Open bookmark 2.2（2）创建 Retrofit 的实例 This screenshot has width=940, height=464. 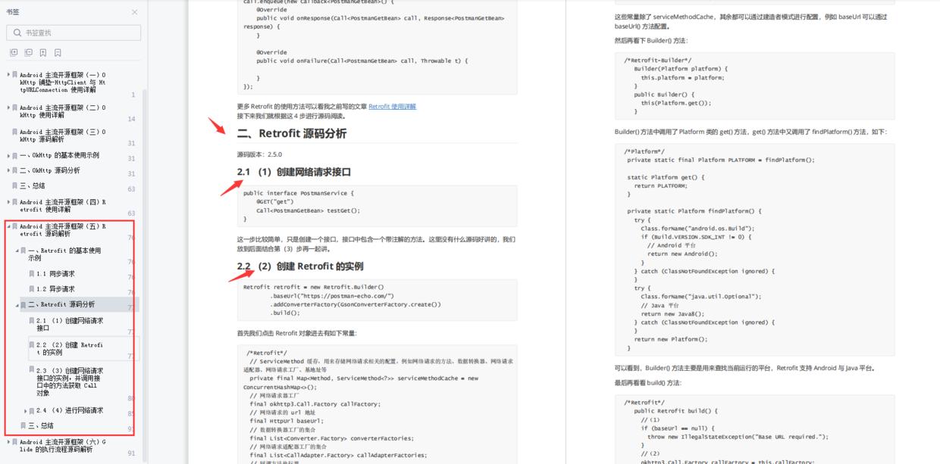70,348
